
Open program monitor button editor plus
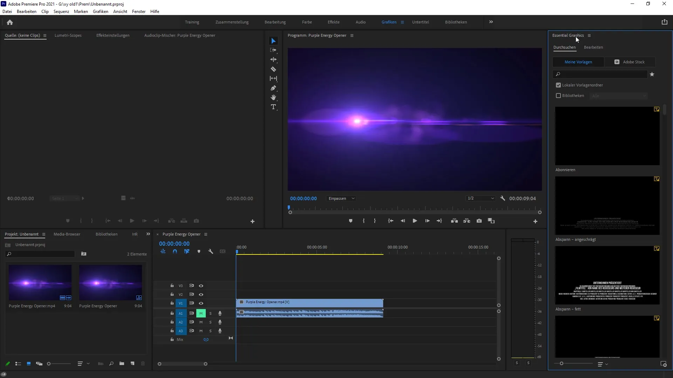tap(535, 222)
